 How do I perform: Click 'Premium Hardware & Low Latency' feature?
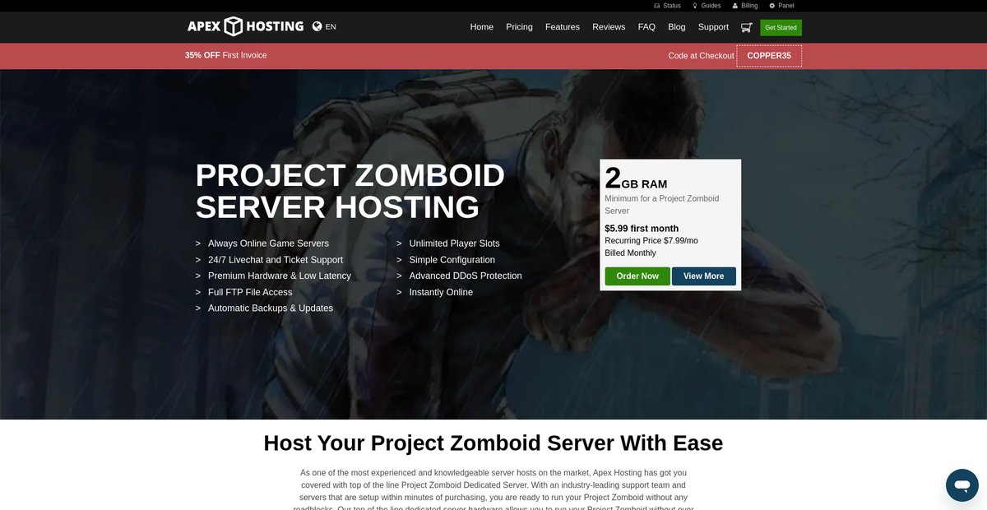280,276
